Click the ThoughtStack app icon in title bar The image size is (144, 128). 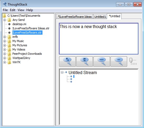[x=4, y=4]
